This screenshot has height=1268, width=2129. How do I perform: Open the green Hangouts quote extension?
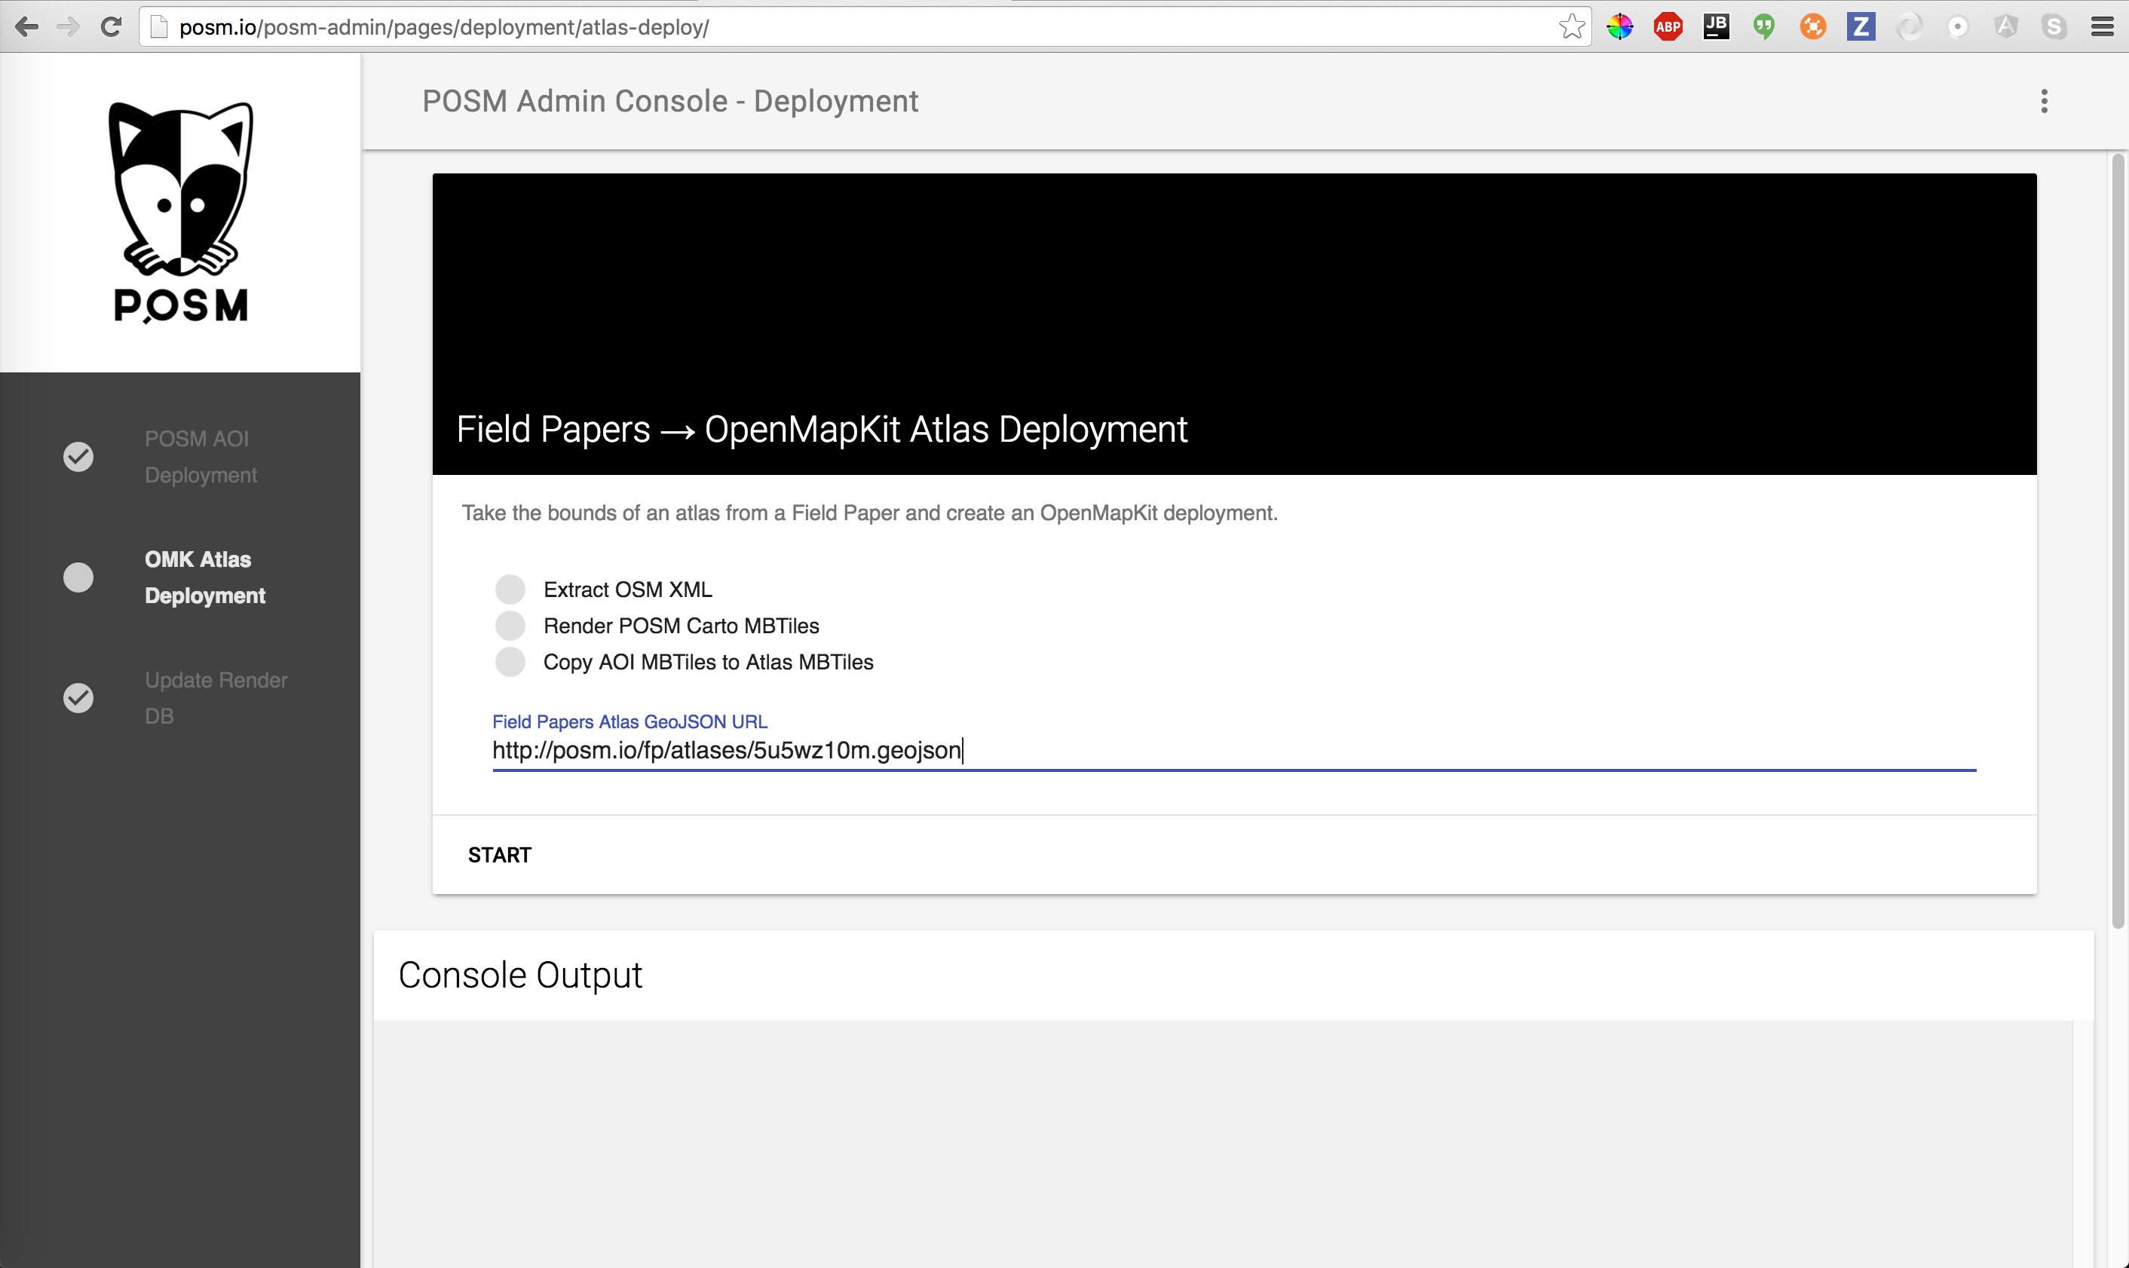click(1764, 27)
